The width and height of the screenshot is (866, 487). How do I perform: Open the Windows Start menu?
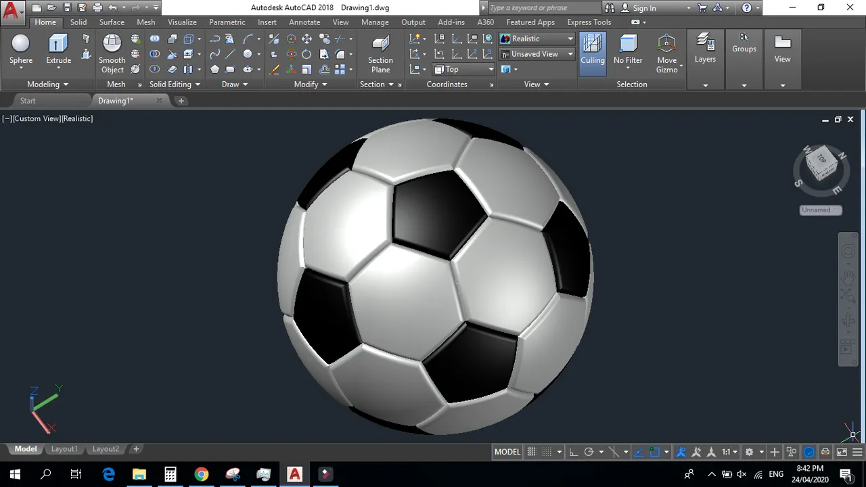tap(15, 474)
